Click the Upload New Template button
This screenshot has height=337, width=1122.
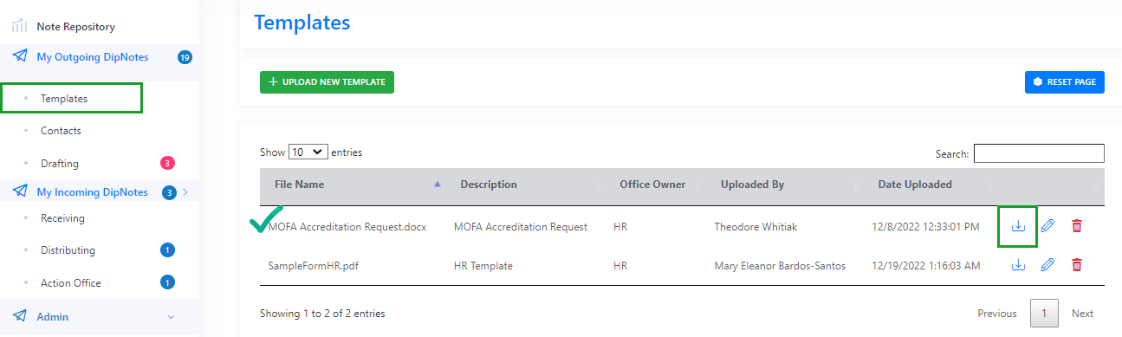pyautogui.click(x=327, y=82)
